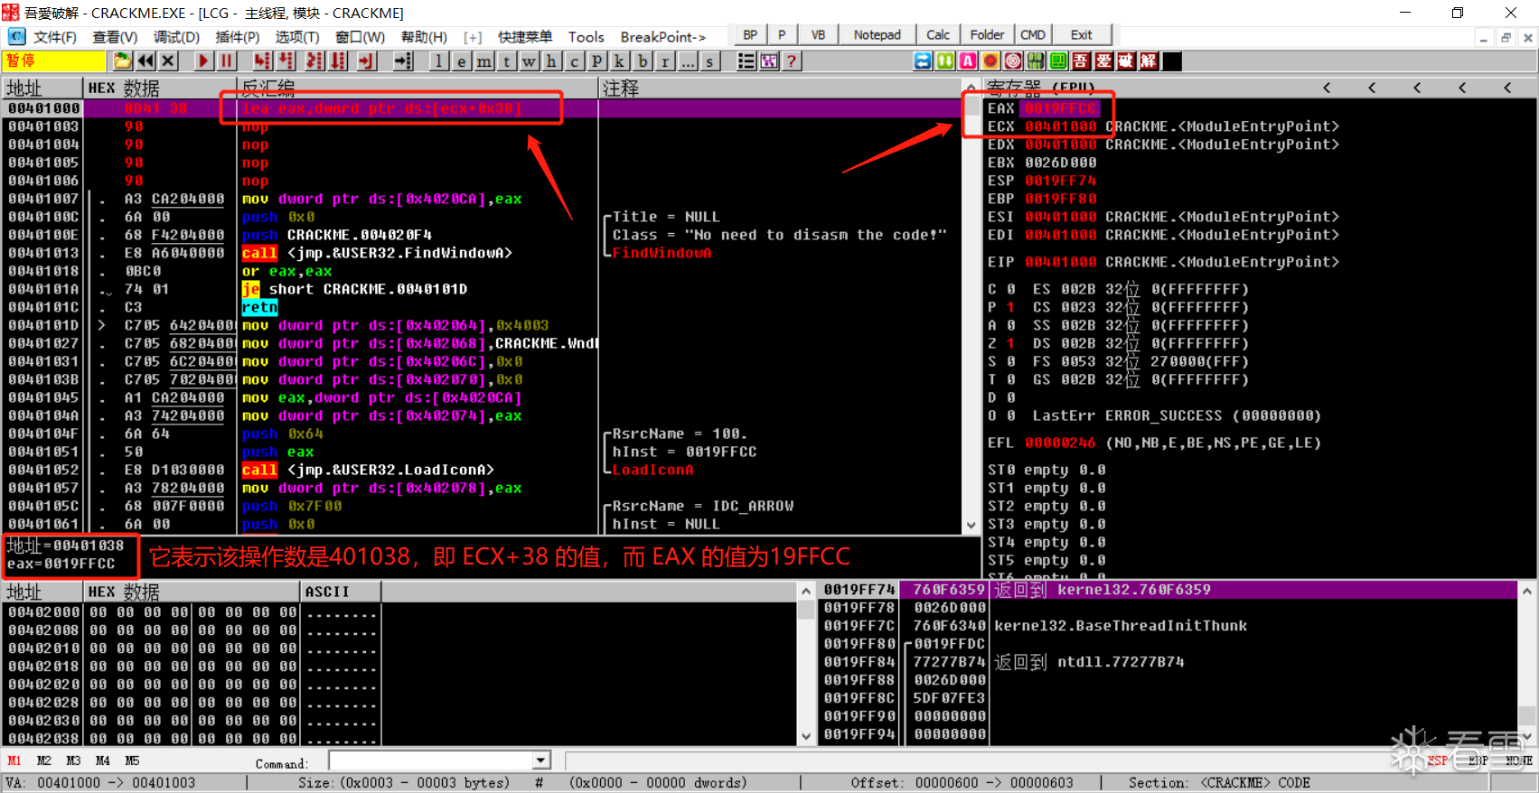
Task: Show breakpoints with 'b' toolbar button
Action: [x=643, y=61]
